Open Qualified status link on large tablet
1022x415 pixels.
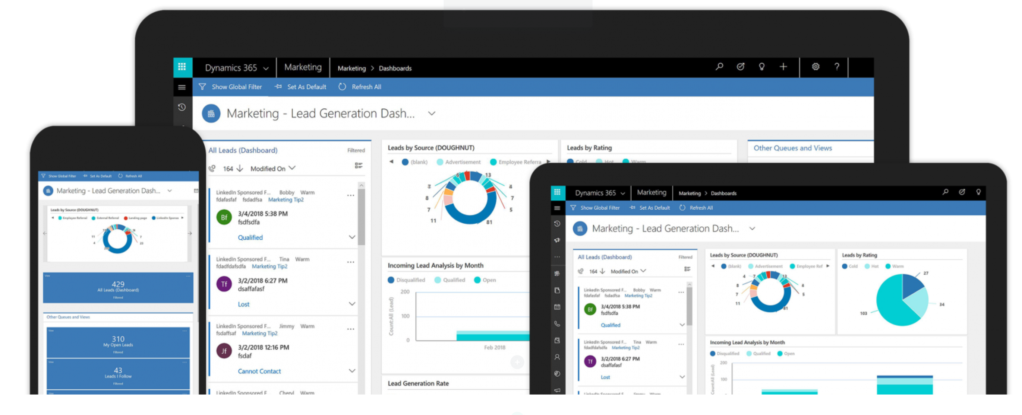(250, 237)
